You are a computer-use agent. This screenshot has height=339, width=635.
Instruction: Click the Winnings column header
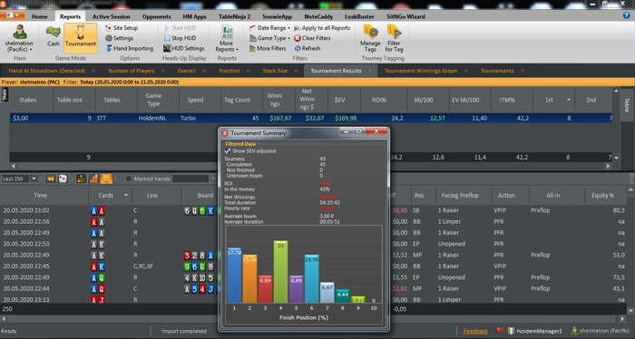pyautogui.click(x=275, y=100)
